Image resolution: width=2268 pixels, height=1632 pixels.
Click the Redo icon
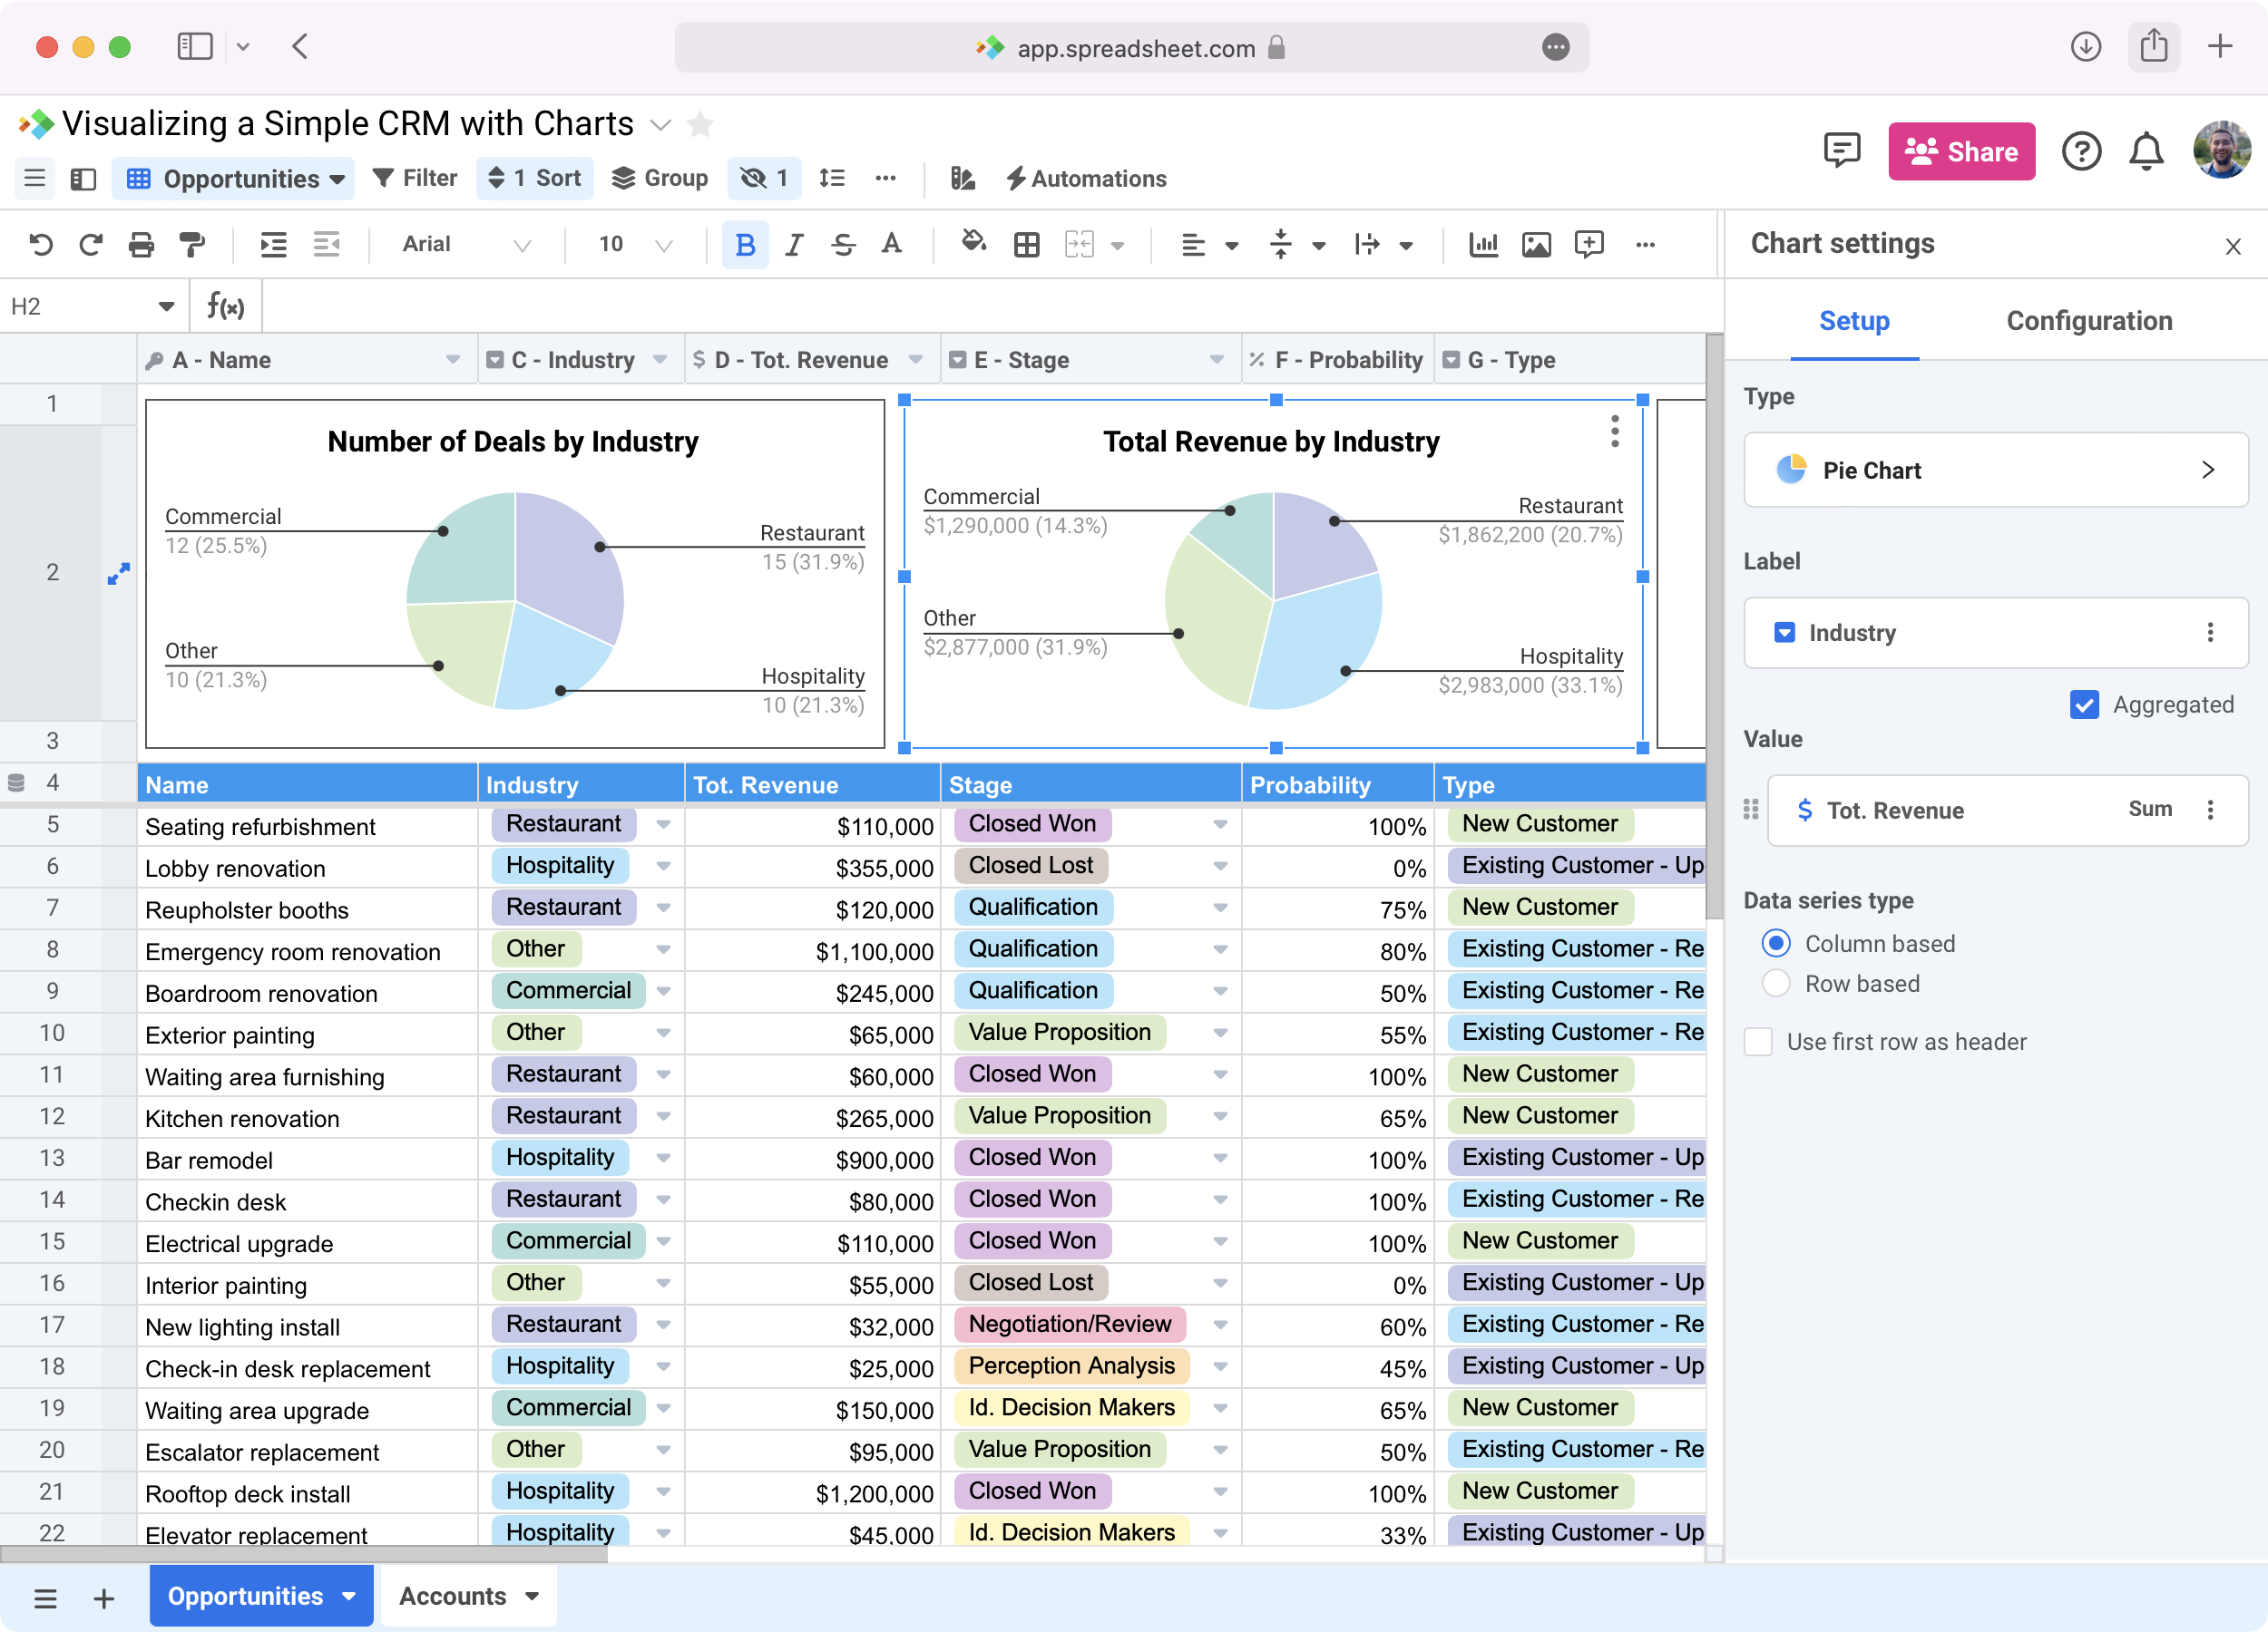(x=91, y=244)
